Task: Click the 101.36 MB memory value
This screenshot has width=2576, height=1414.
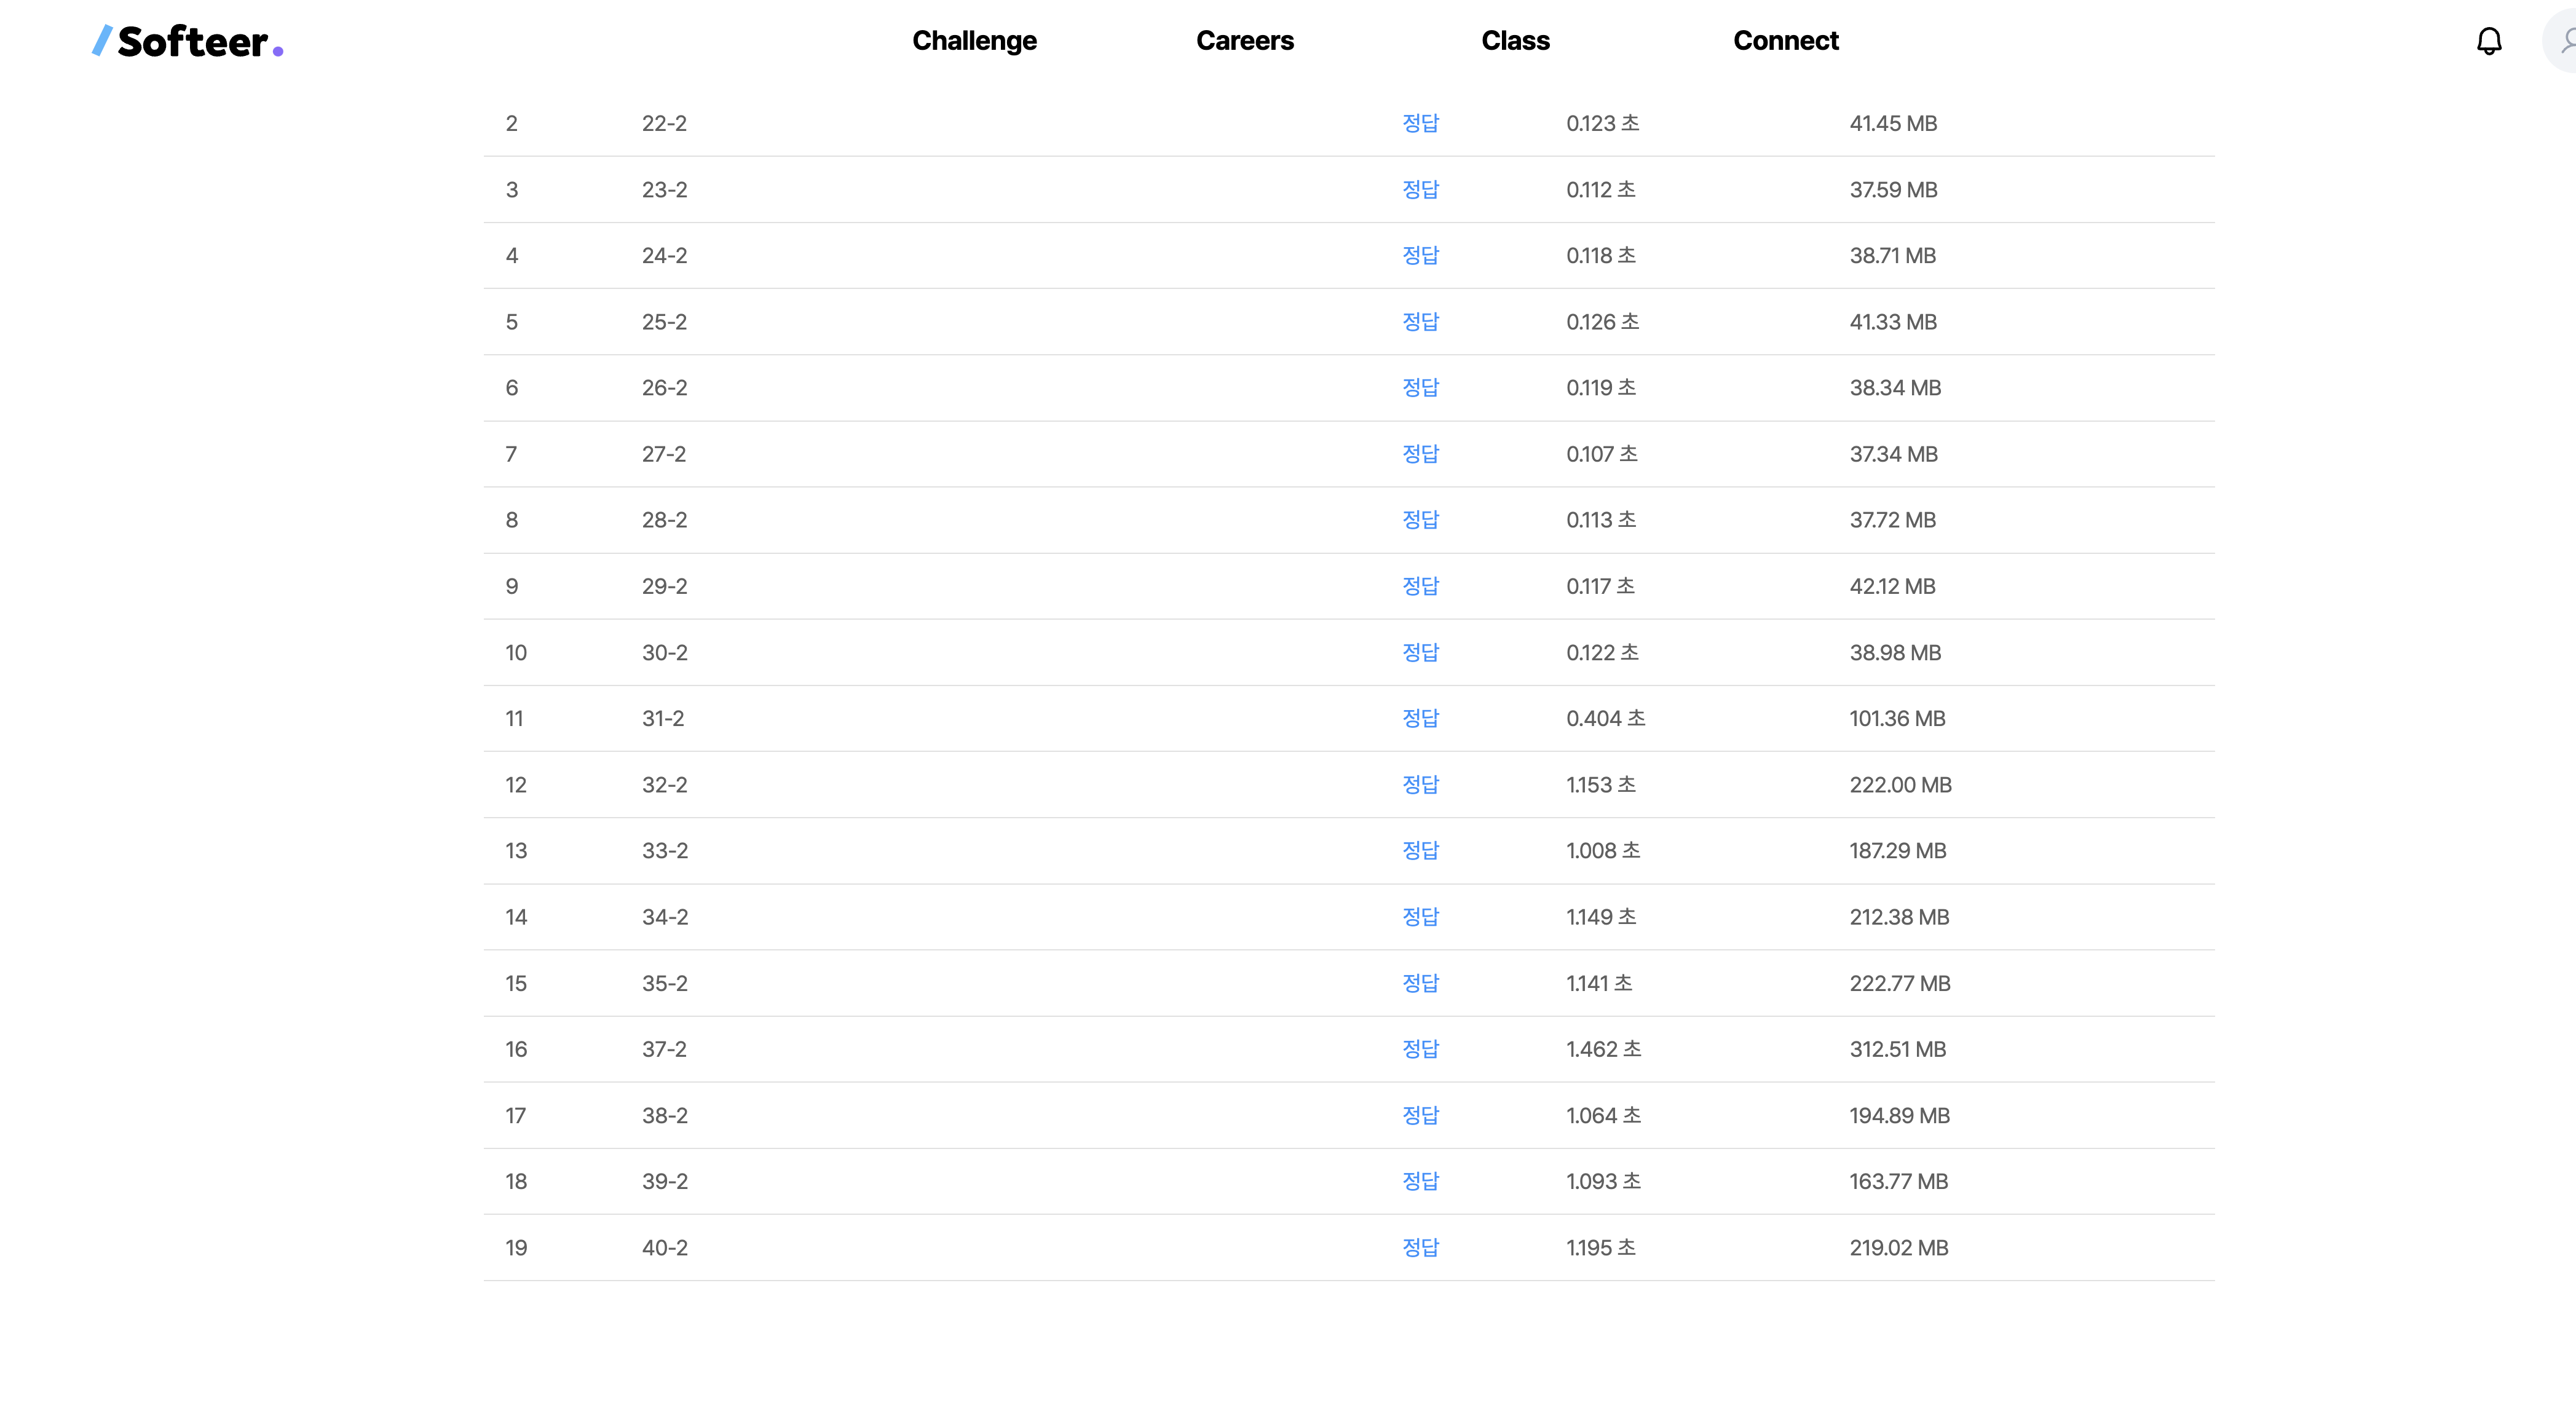Action: click(x=1897, y=718)
